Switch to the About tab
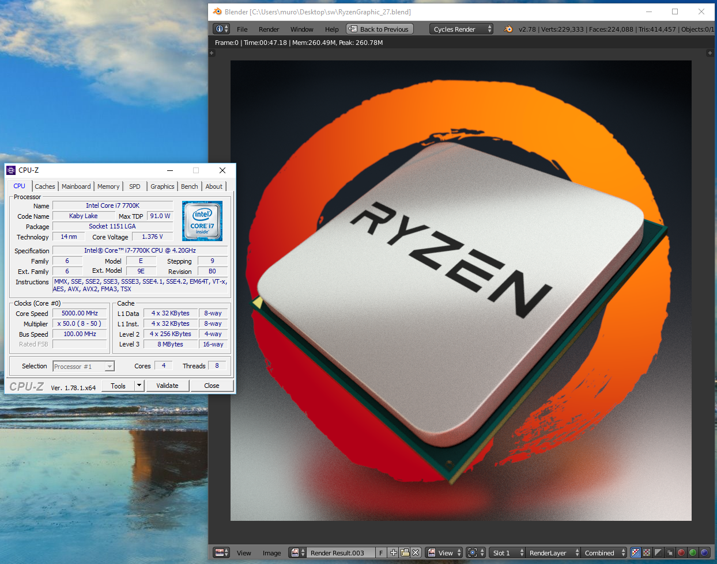Screen dimensions: 717x564 [x=214, y=186]
